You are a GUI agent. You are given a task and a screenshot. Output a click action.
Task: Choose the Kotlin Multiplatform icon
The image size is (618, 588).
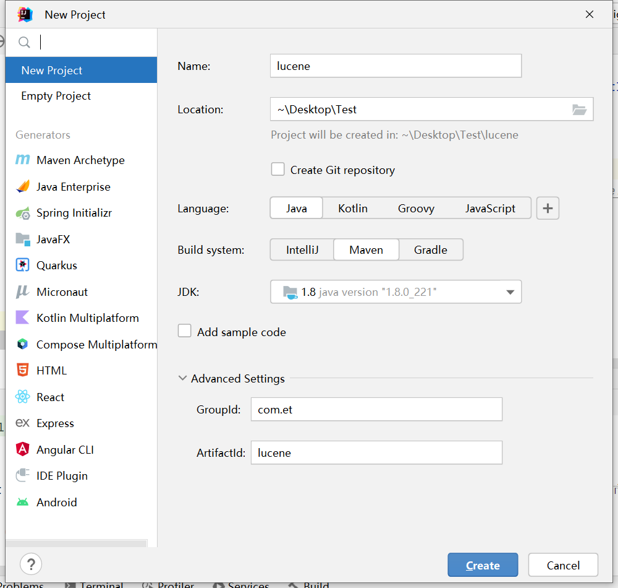click(23, 318)
